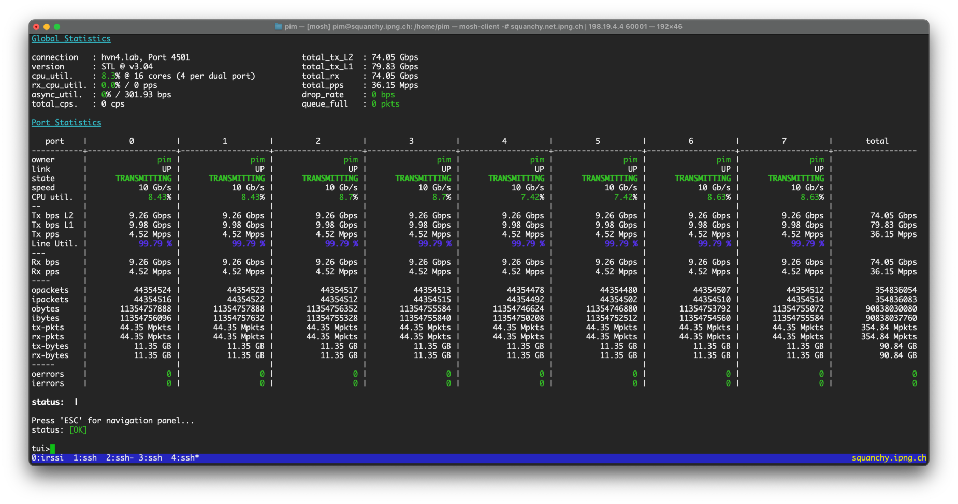Click the folder icon in title bar

pos(278,26)
